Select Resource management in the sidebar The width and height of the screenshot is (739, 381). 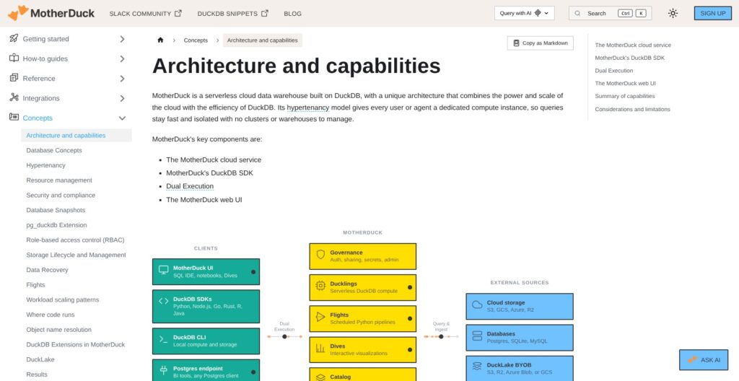pos(59,180)
